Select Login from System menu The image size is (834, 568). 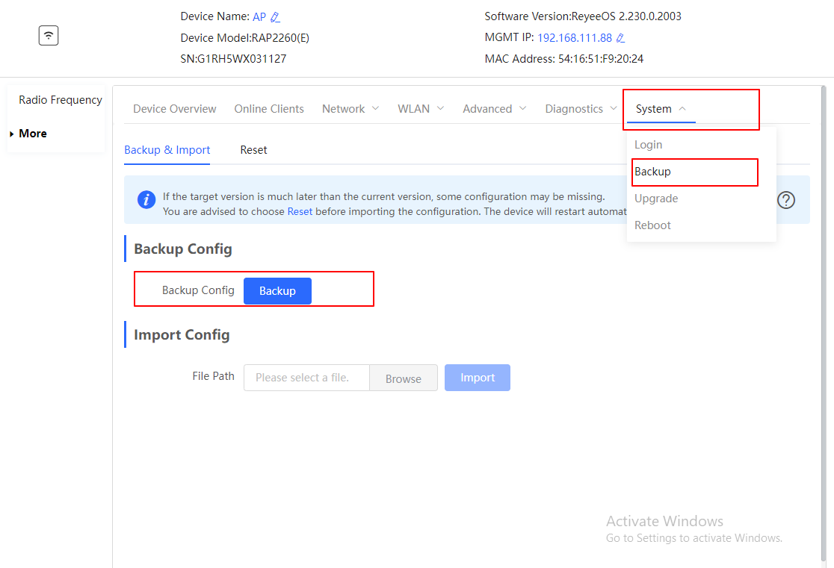648,145
